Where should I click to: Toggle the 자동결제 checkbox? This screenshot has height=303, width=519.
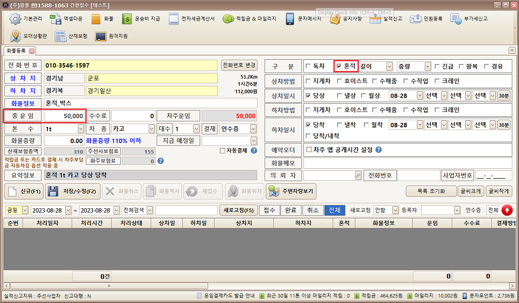222,151
